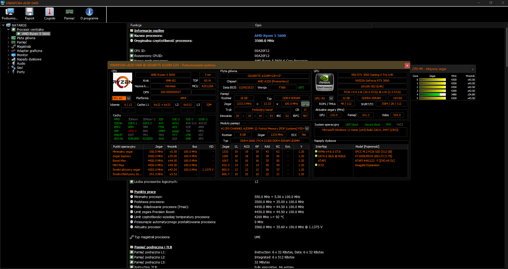Screen dimensions: 508x269
Task: Click the Punkt operacyjny table header
Action: (x=127, y=147)
